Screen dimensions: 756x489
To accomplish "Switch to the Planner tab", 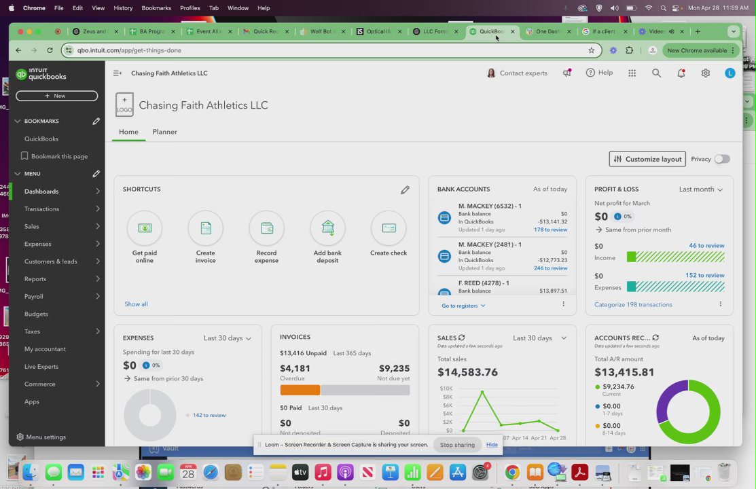I will [x=165, y=132].
